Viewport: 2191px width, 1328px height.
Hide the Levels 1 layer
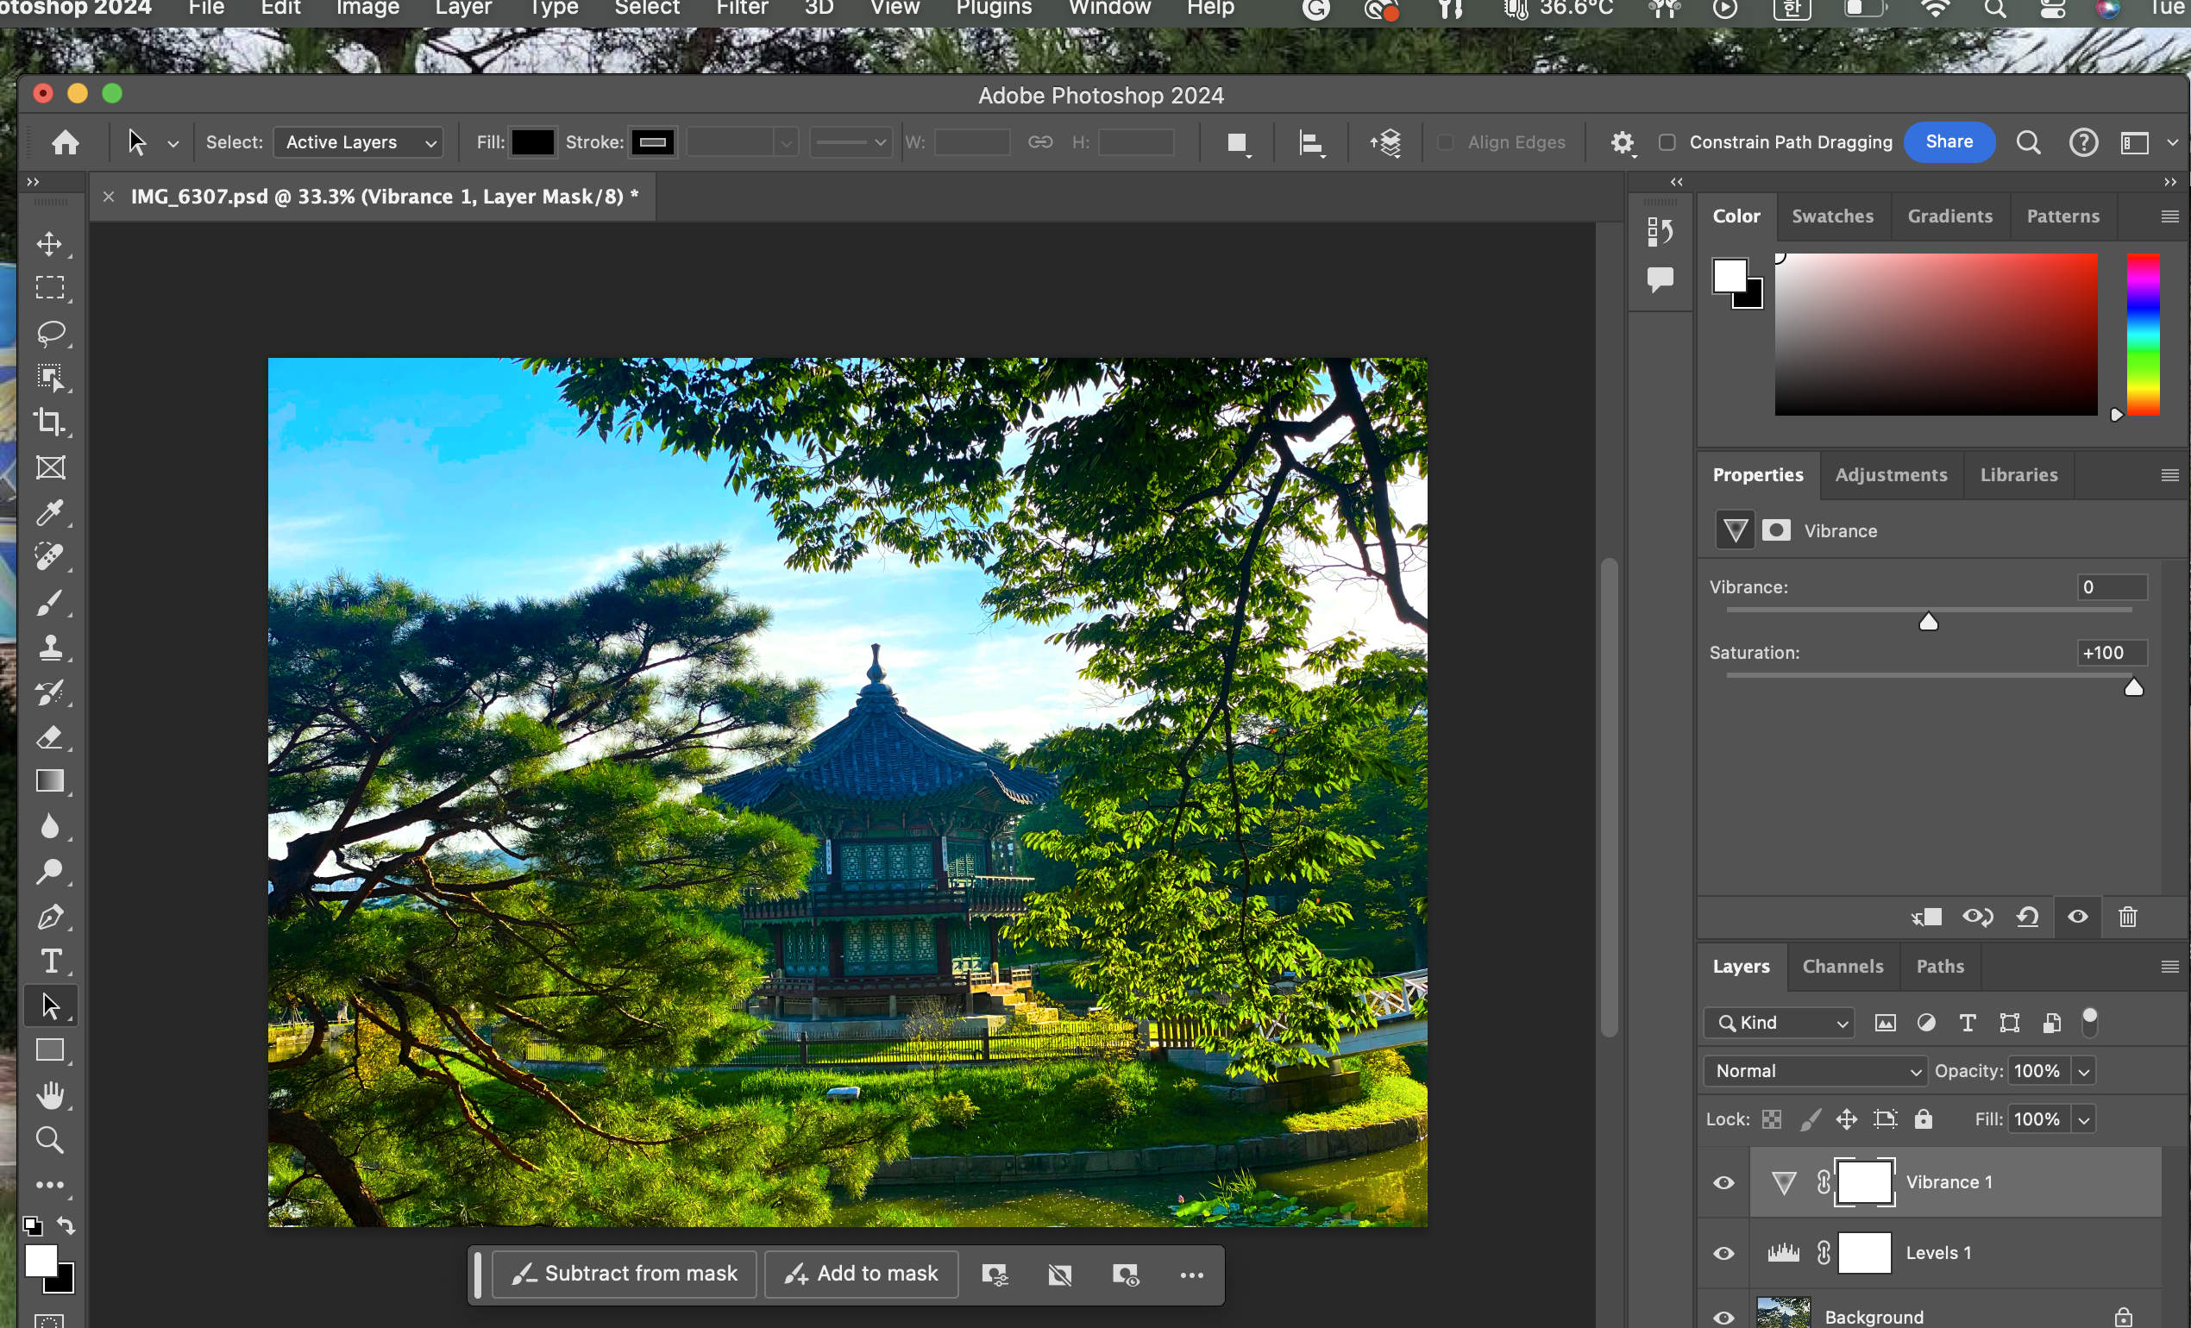click(x=1723, y=1253)
